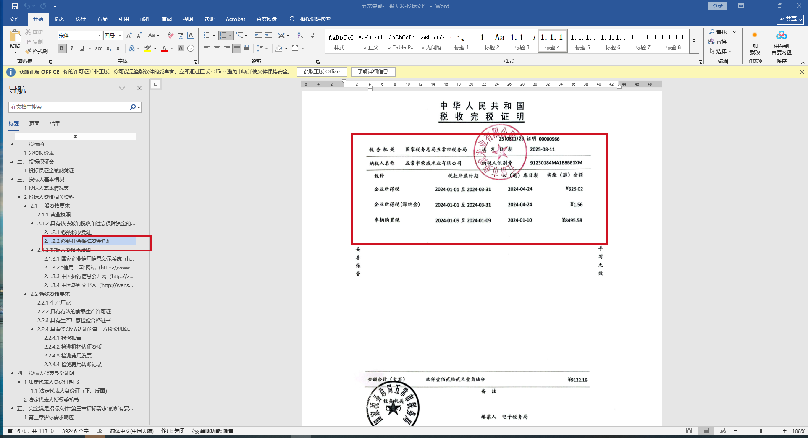Viewport: 808px width, 438px height.
Task: Click the Show paragraph marks icon
Action: (x=313, y=35)
